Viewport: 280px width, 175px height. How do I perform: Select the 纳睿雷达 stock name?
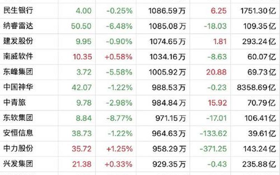pos(18,26)
